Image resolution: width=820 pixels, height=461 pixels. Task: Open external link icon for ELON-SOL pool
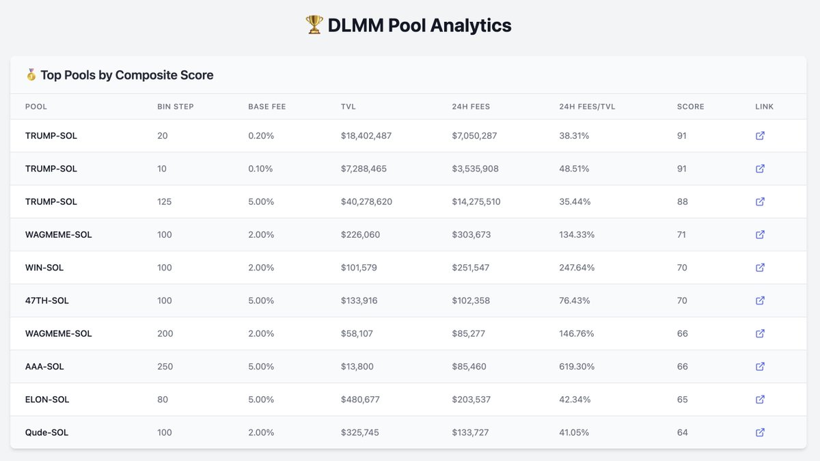coord(760,400)
